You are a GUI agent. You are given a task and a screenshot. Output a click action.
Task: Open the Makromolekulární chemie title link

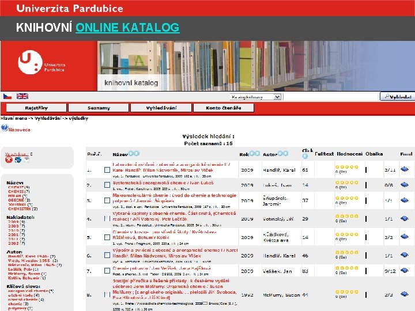tap(175, 198)
